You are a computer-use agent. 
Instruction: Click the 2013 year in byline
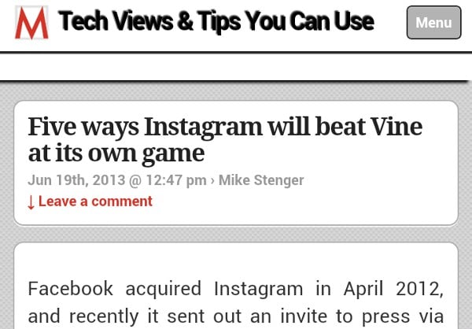(x=109, y=180)
